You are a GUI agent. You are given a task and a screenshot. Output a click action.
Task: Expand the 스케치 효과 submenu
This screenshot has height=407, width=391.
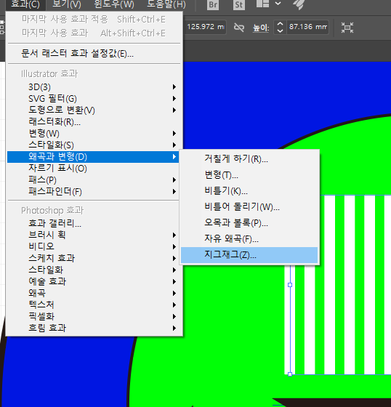[94, 258]
